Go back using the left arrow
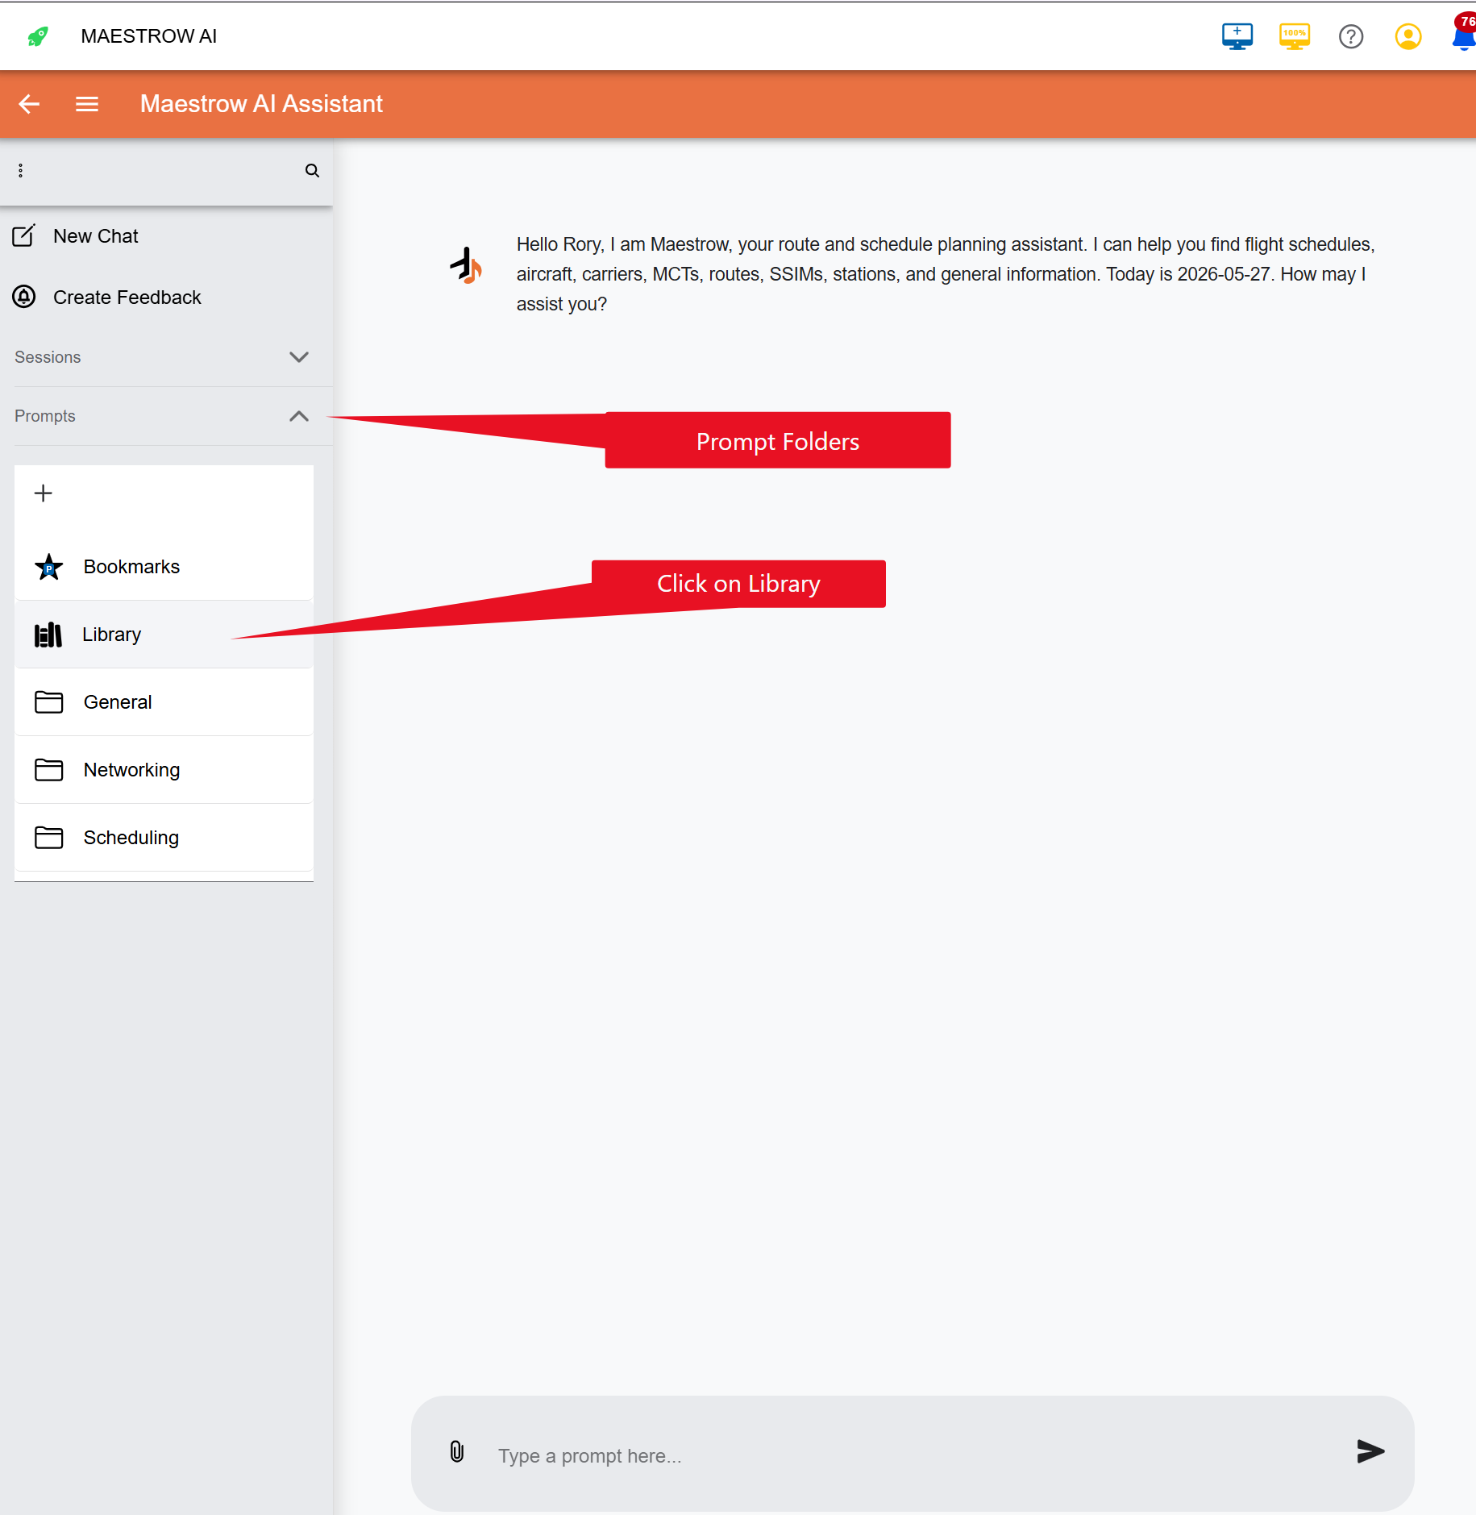Image resolution: width=1476 pixels, height=1515 pixels. pyautogui.click(x=29, y=104)
